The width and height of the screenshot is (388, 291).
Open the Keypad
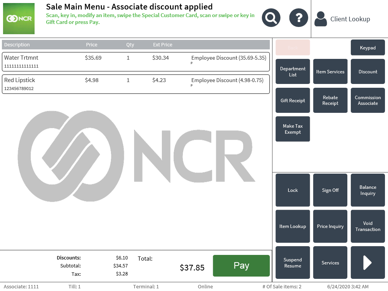coord(368,47)
